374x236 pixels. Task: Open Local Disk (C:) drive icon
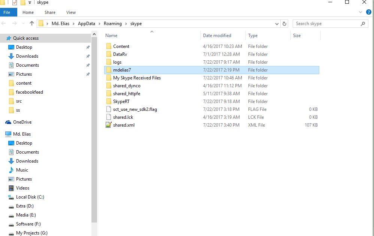11,197
